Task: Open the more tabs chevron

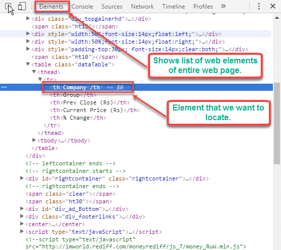Action: tap(223, 6)
